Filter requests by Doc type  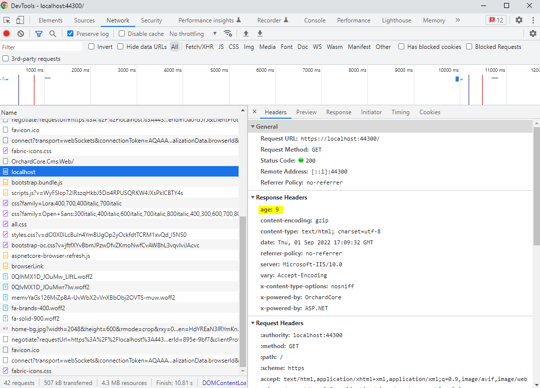click(303, 47)
